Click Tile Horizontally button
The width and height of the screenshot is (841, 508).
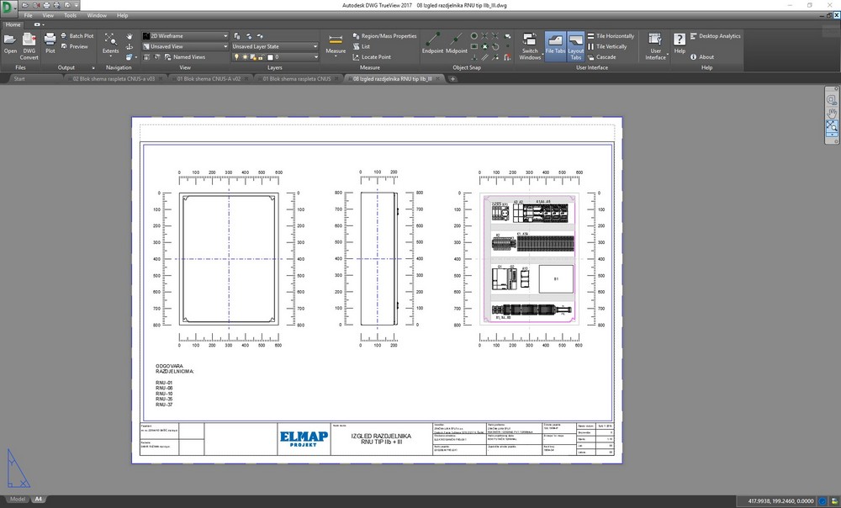coord(613,36)
